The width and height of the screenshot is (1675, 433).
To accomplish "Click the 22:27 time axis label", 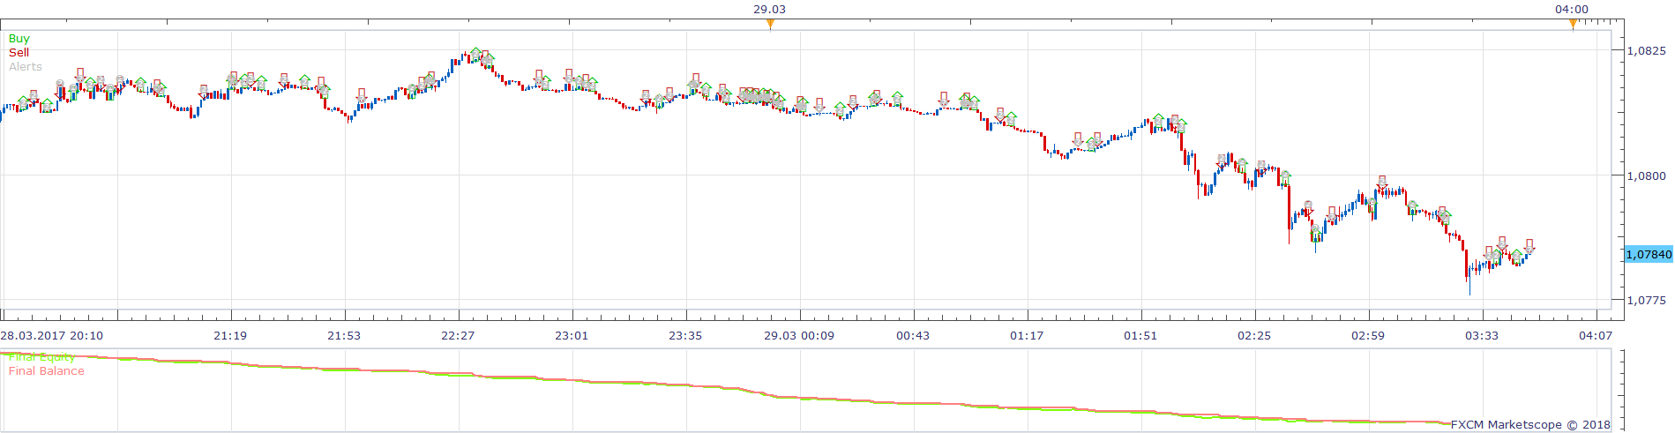I will point(458,336).
